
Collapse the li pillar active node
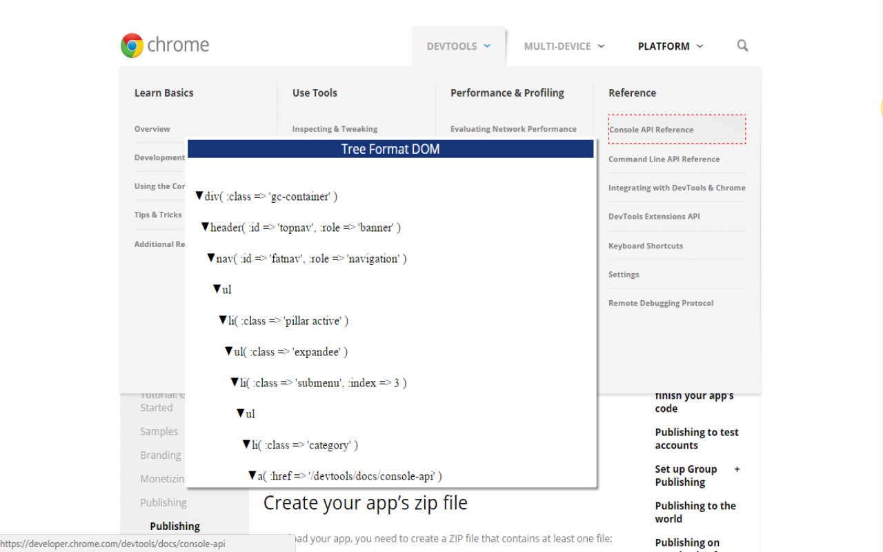pos(223,321)
